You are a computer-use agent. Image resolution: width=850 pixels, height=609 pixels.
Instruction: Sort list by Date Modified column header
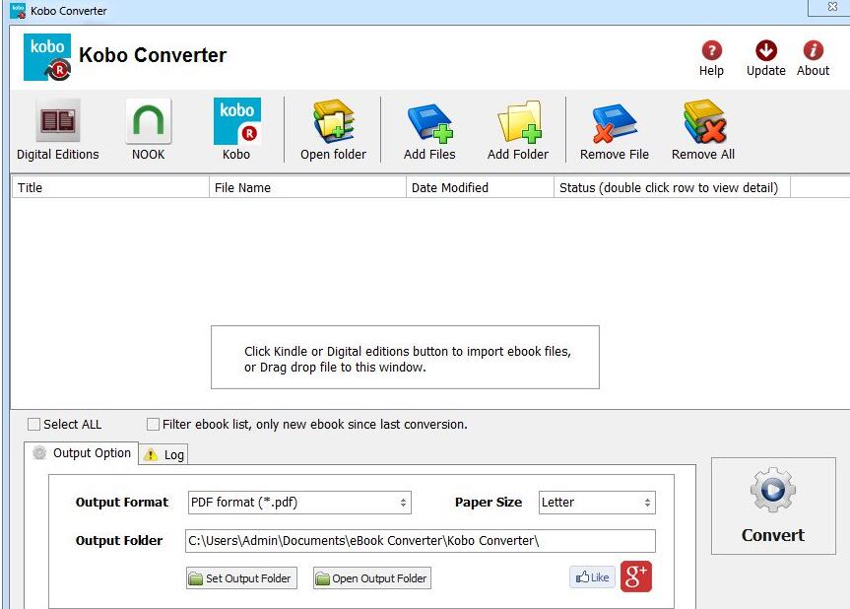[x=480, y=187]
